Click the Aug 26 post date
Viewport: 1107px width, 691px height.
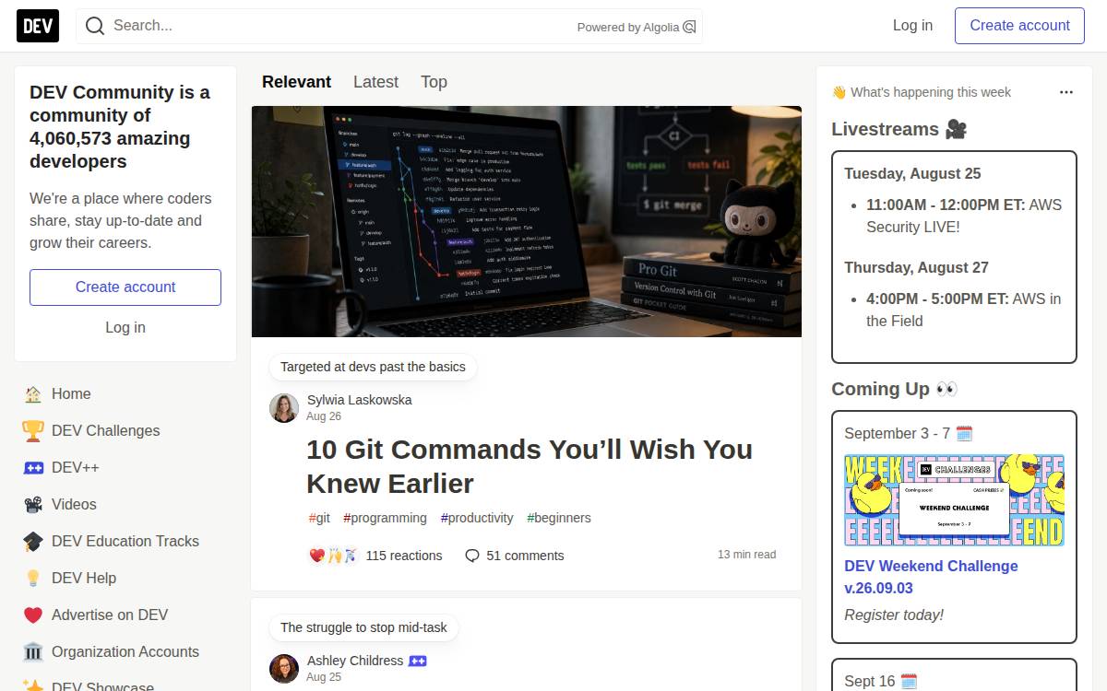[x=324, y=416]
